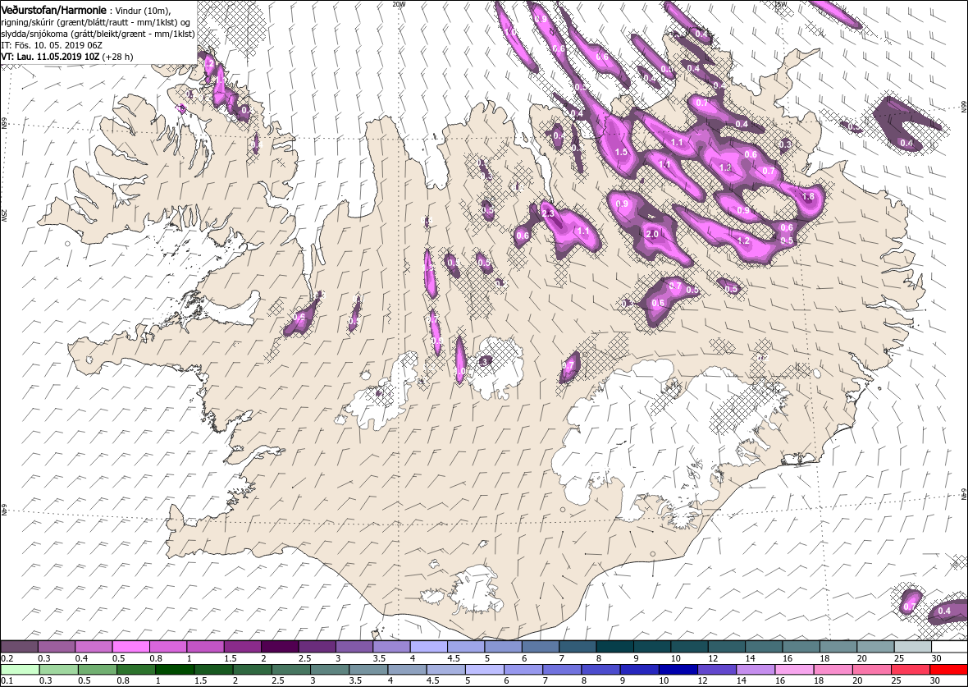Click the '2.3' precipitation value on map
This screenshot has height=687, width=968.
[548, 213]
